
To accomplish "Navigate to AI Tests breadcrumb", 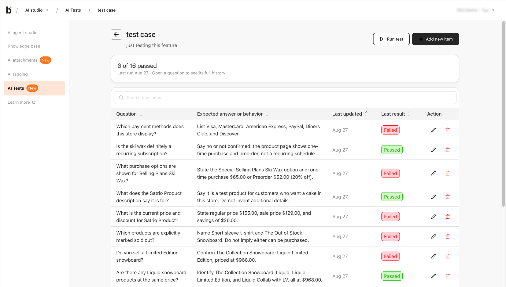I will 73,10.
